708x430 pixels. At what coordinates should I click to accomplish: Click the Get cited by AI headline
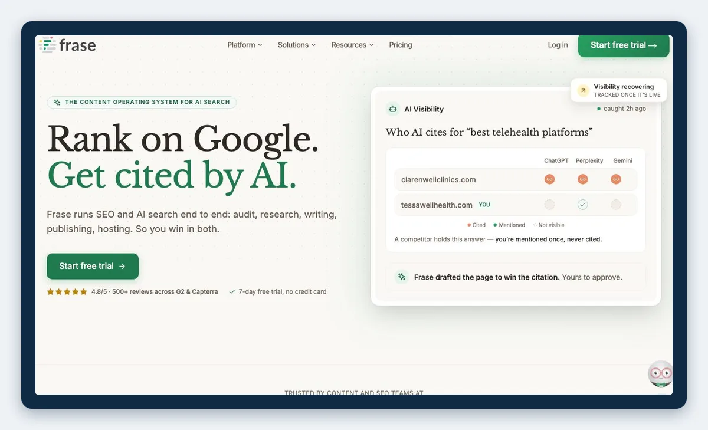172,176
